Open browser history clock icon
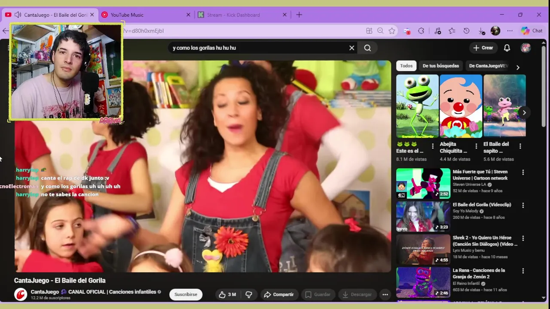The image size is (550, 309). [467, 31]
